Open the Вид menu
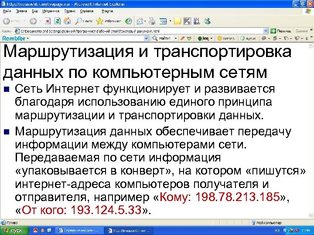This screenshot has height=235, width=314. [x=34, y=11]
